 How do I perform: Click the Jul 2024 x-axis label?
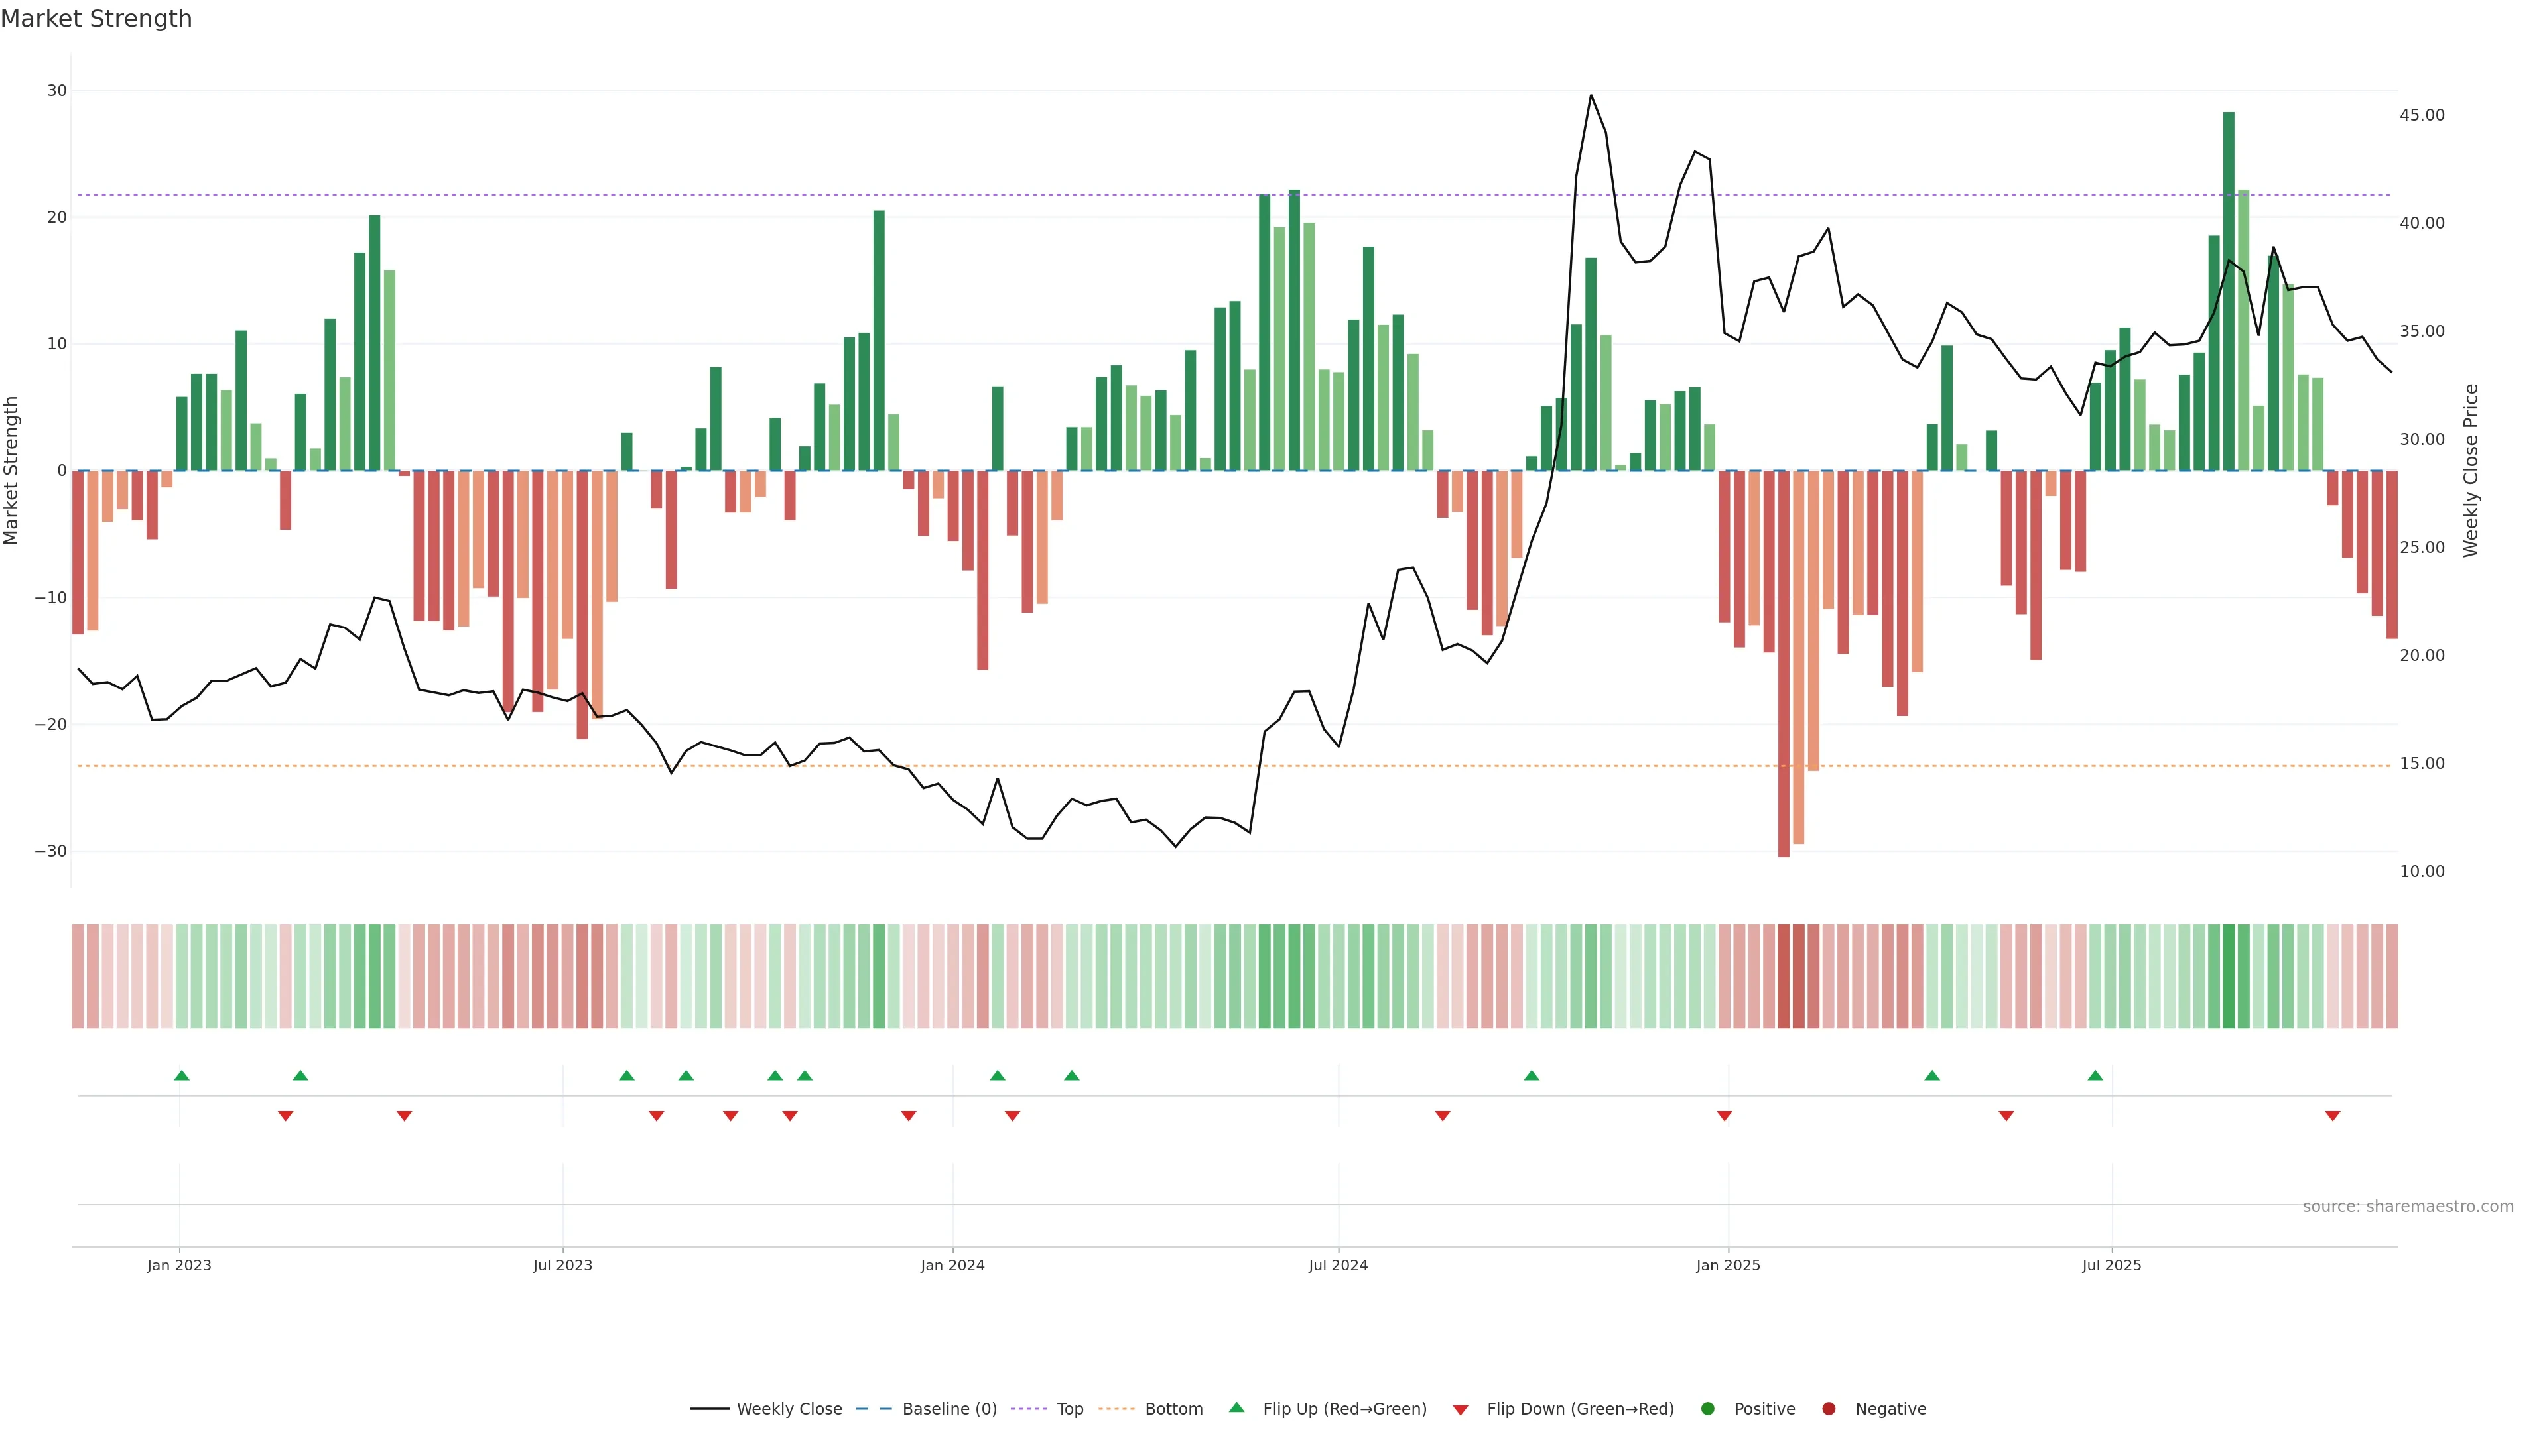tap(1338, 1265)
